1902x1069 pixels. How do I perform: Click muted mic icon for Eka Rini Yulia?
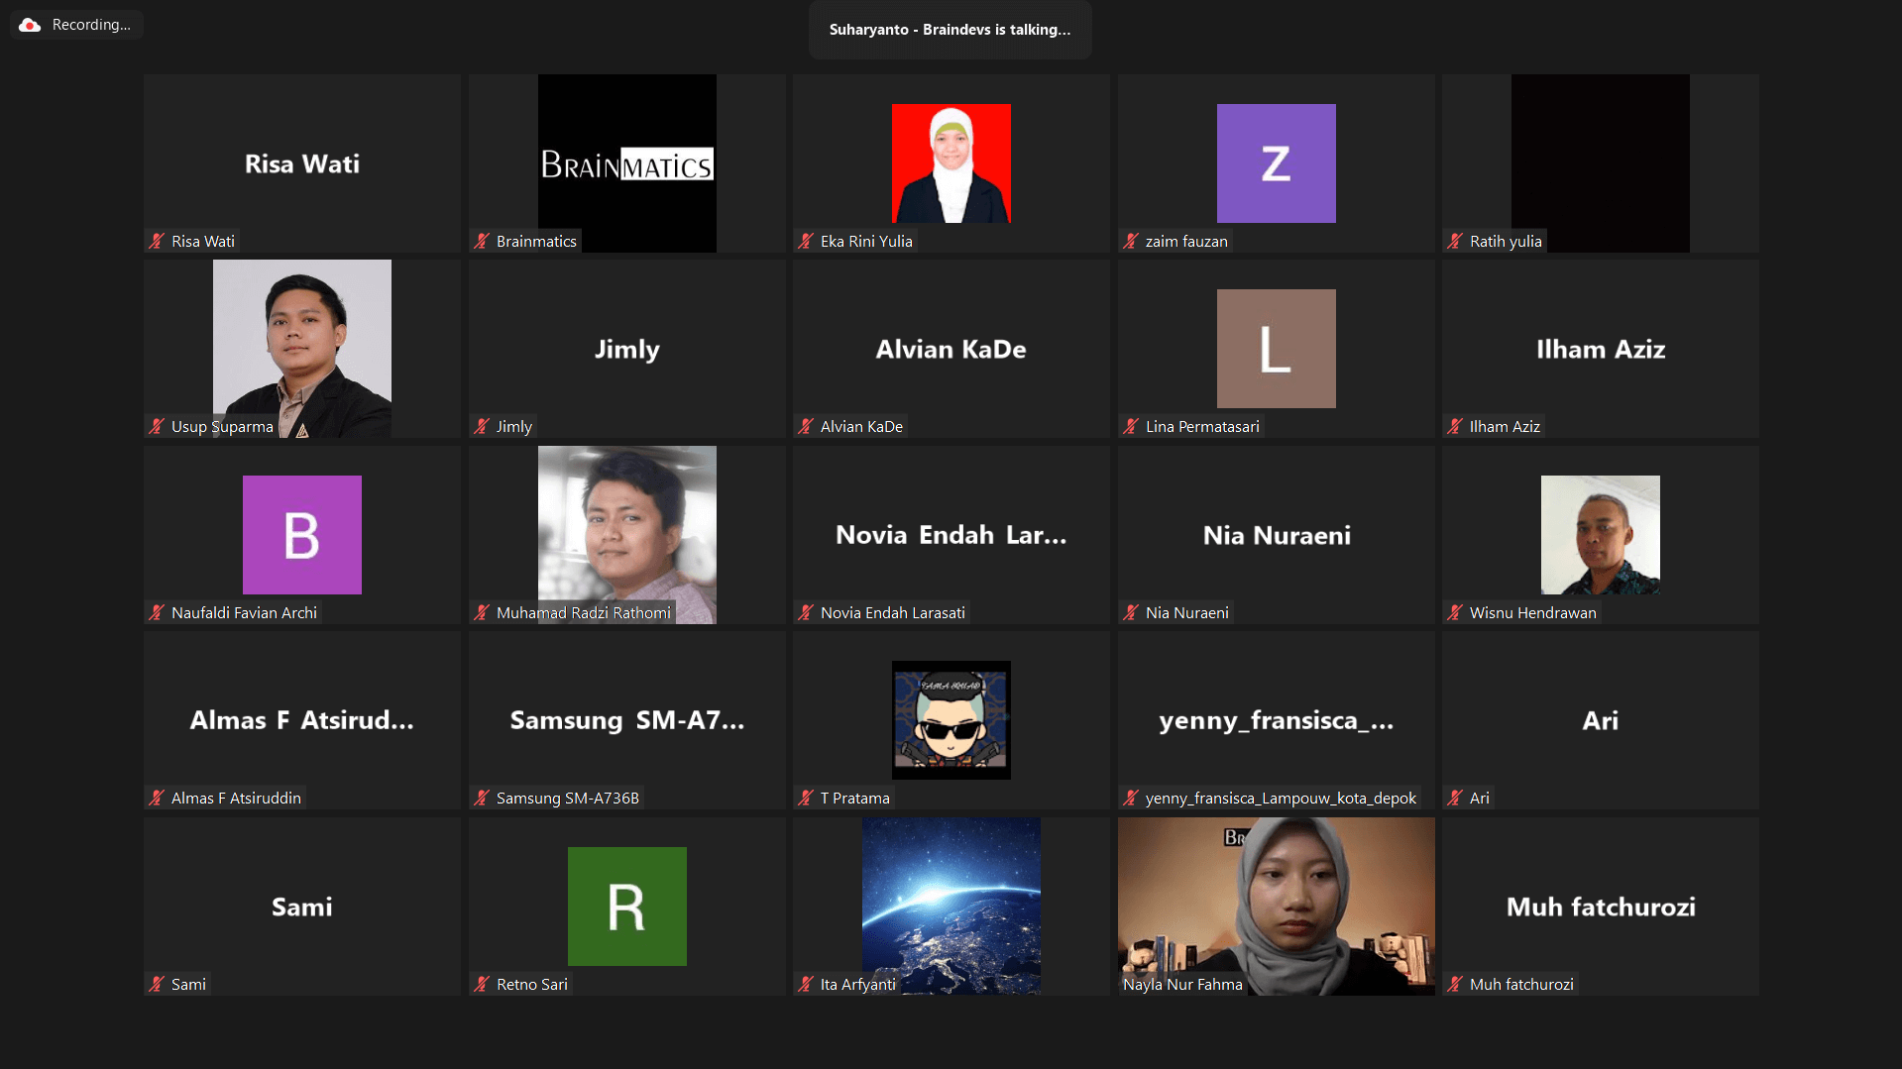[x=806, y=241]
